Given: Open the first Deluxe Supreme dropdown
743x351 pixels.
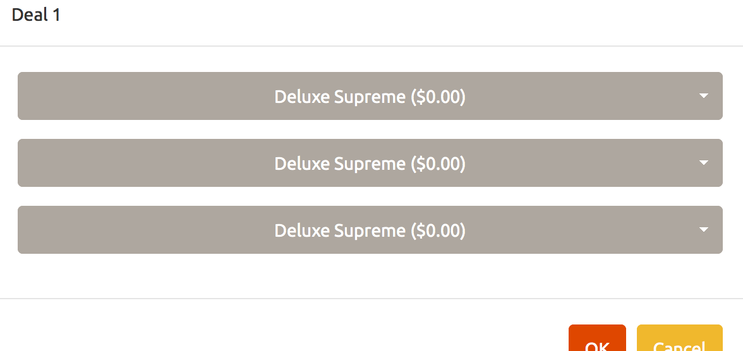Looking at the screenshot, I should click(370, 96).
